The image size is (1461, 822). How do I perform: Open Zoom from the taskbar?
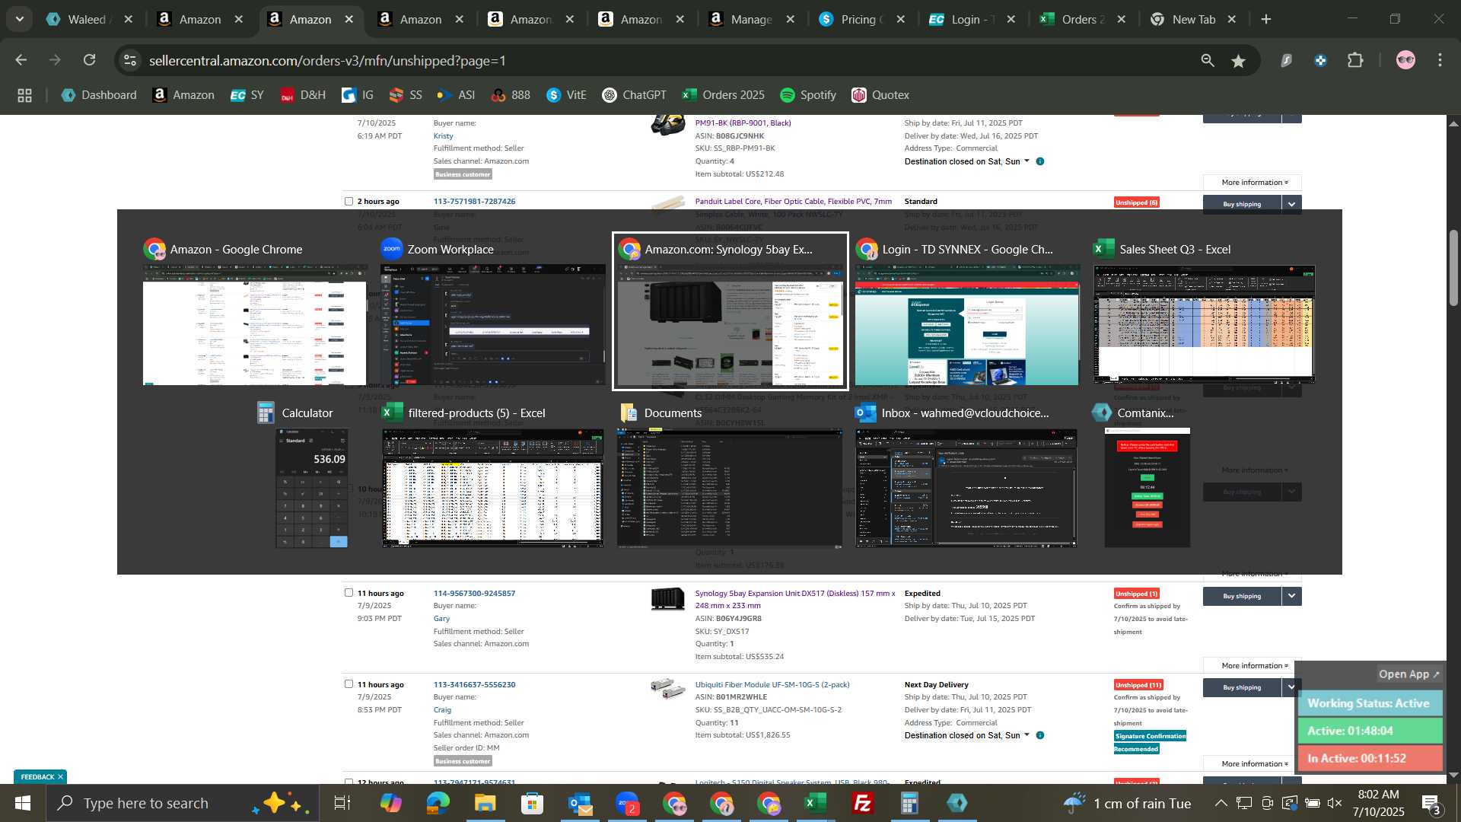click(627, 803)
